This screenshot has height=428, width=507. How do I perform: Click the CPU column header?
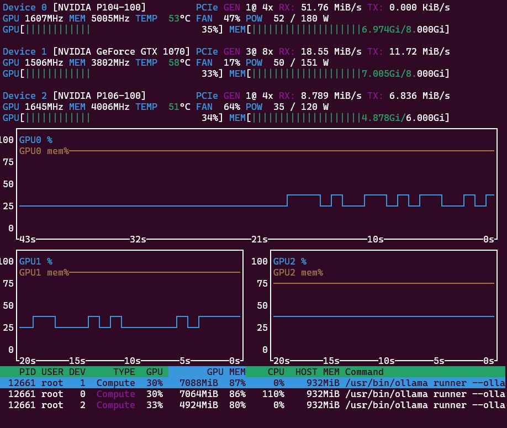tap(276, 372)
